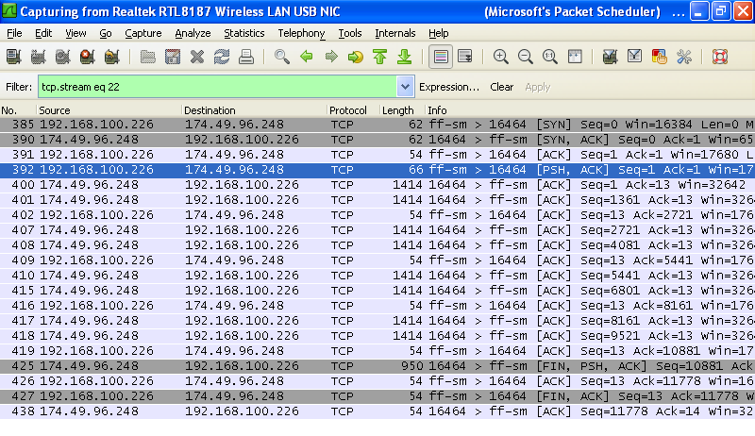Open the coloring rules editor

(x=660, y=57)
